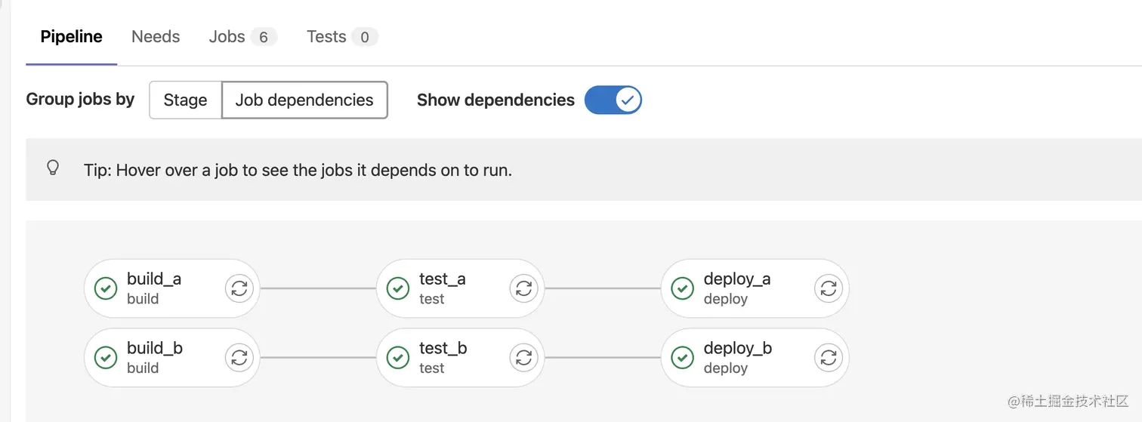
Task: Group jobs by Job dependencies
Action: [x=304, y=100]
